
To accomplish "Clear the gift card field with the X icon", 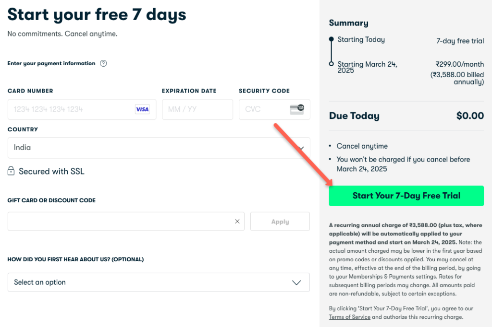I will click(x=237, y=221).
